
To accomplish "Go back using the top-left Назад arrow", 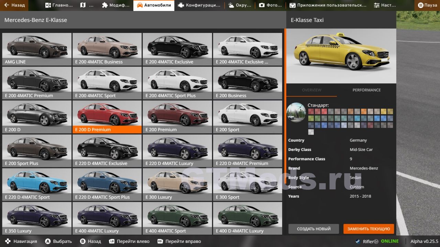I will 14,5.
